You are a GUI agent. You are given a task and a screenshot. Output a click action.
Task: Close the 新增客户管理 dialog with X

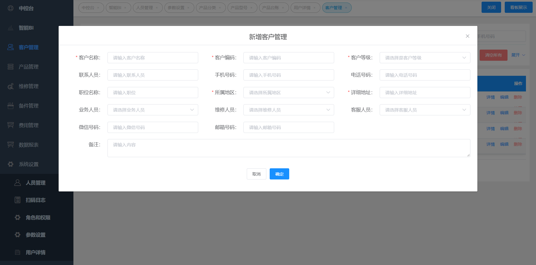[x=468, y=36]
